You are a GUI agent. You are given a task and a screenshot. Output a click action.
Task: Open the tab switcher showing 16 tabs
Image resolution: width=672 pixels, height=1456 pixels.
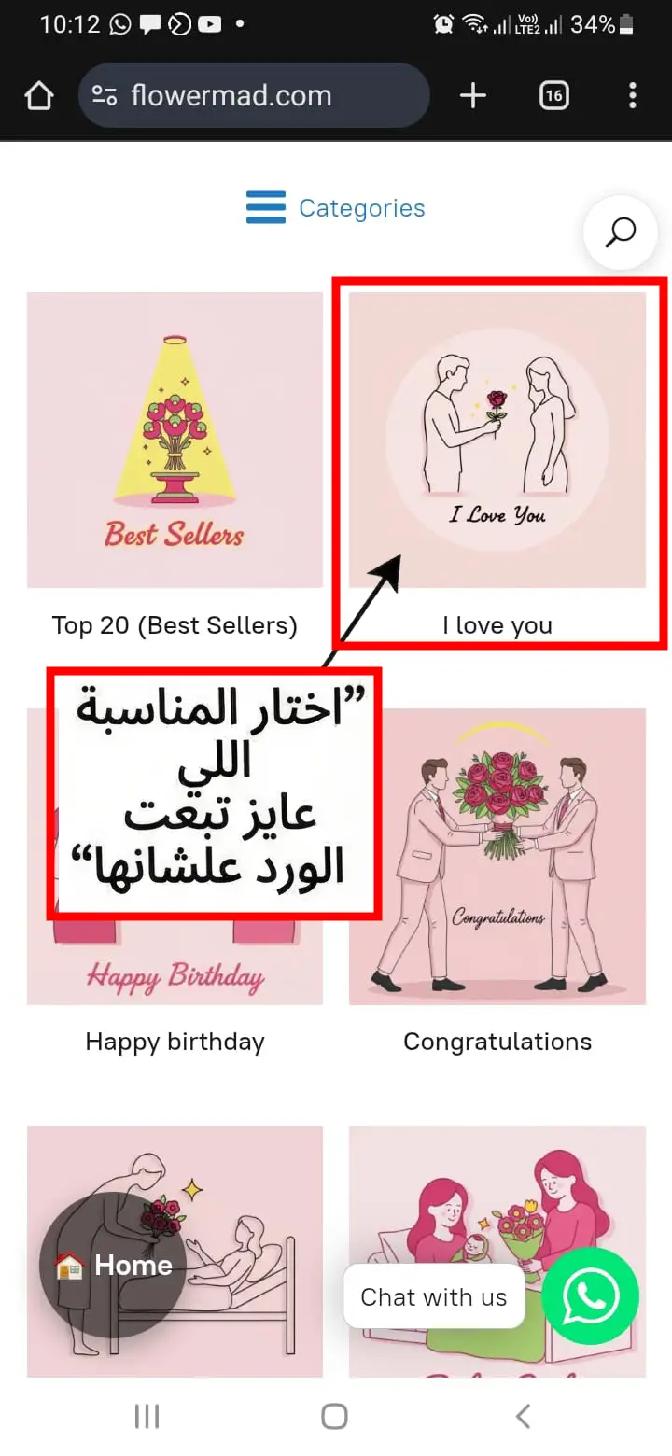pyautogui.click(x=553, y=95)
